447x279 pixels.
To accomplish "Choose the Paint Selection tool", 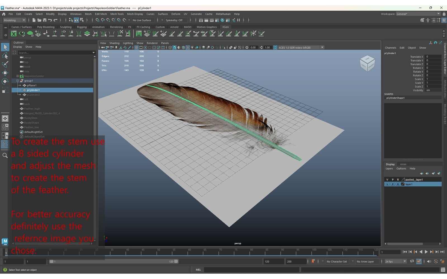I will [x=5, y=64].
